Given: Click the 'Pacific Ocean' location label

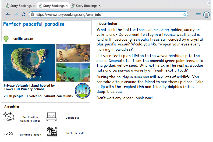Looking at the screenshot, I should [x=23, y=39].
